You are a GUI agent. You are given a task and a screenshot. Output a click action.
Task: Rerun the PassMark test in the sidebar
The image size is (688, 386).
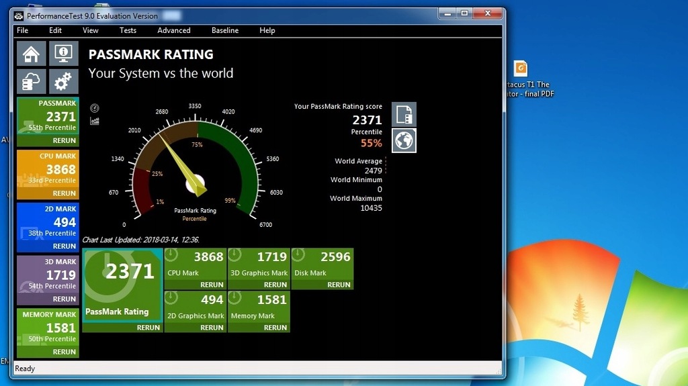click(64, 141)
